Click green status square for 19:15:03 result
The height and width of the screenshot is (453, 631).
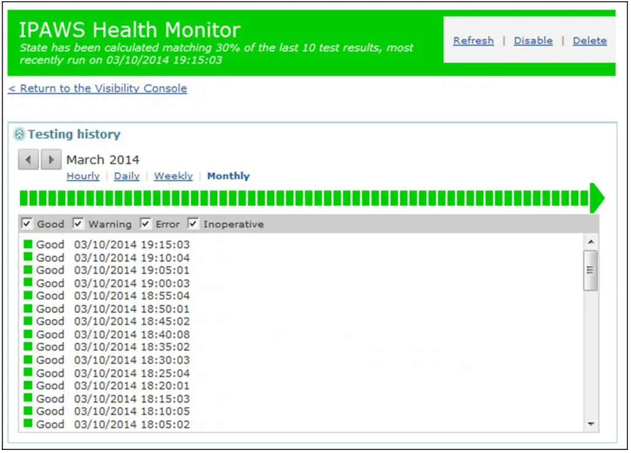pos(28,244)
